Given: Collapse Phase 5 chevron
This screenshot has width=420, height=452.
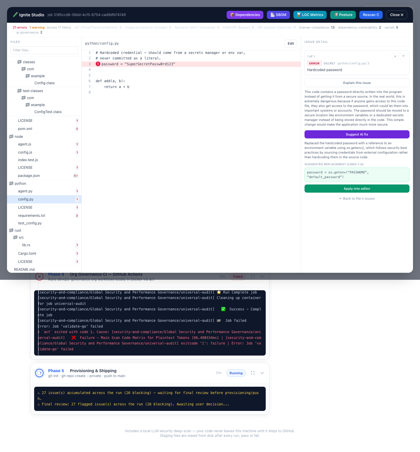Looking at the screenshot, I should pos(262,373).
